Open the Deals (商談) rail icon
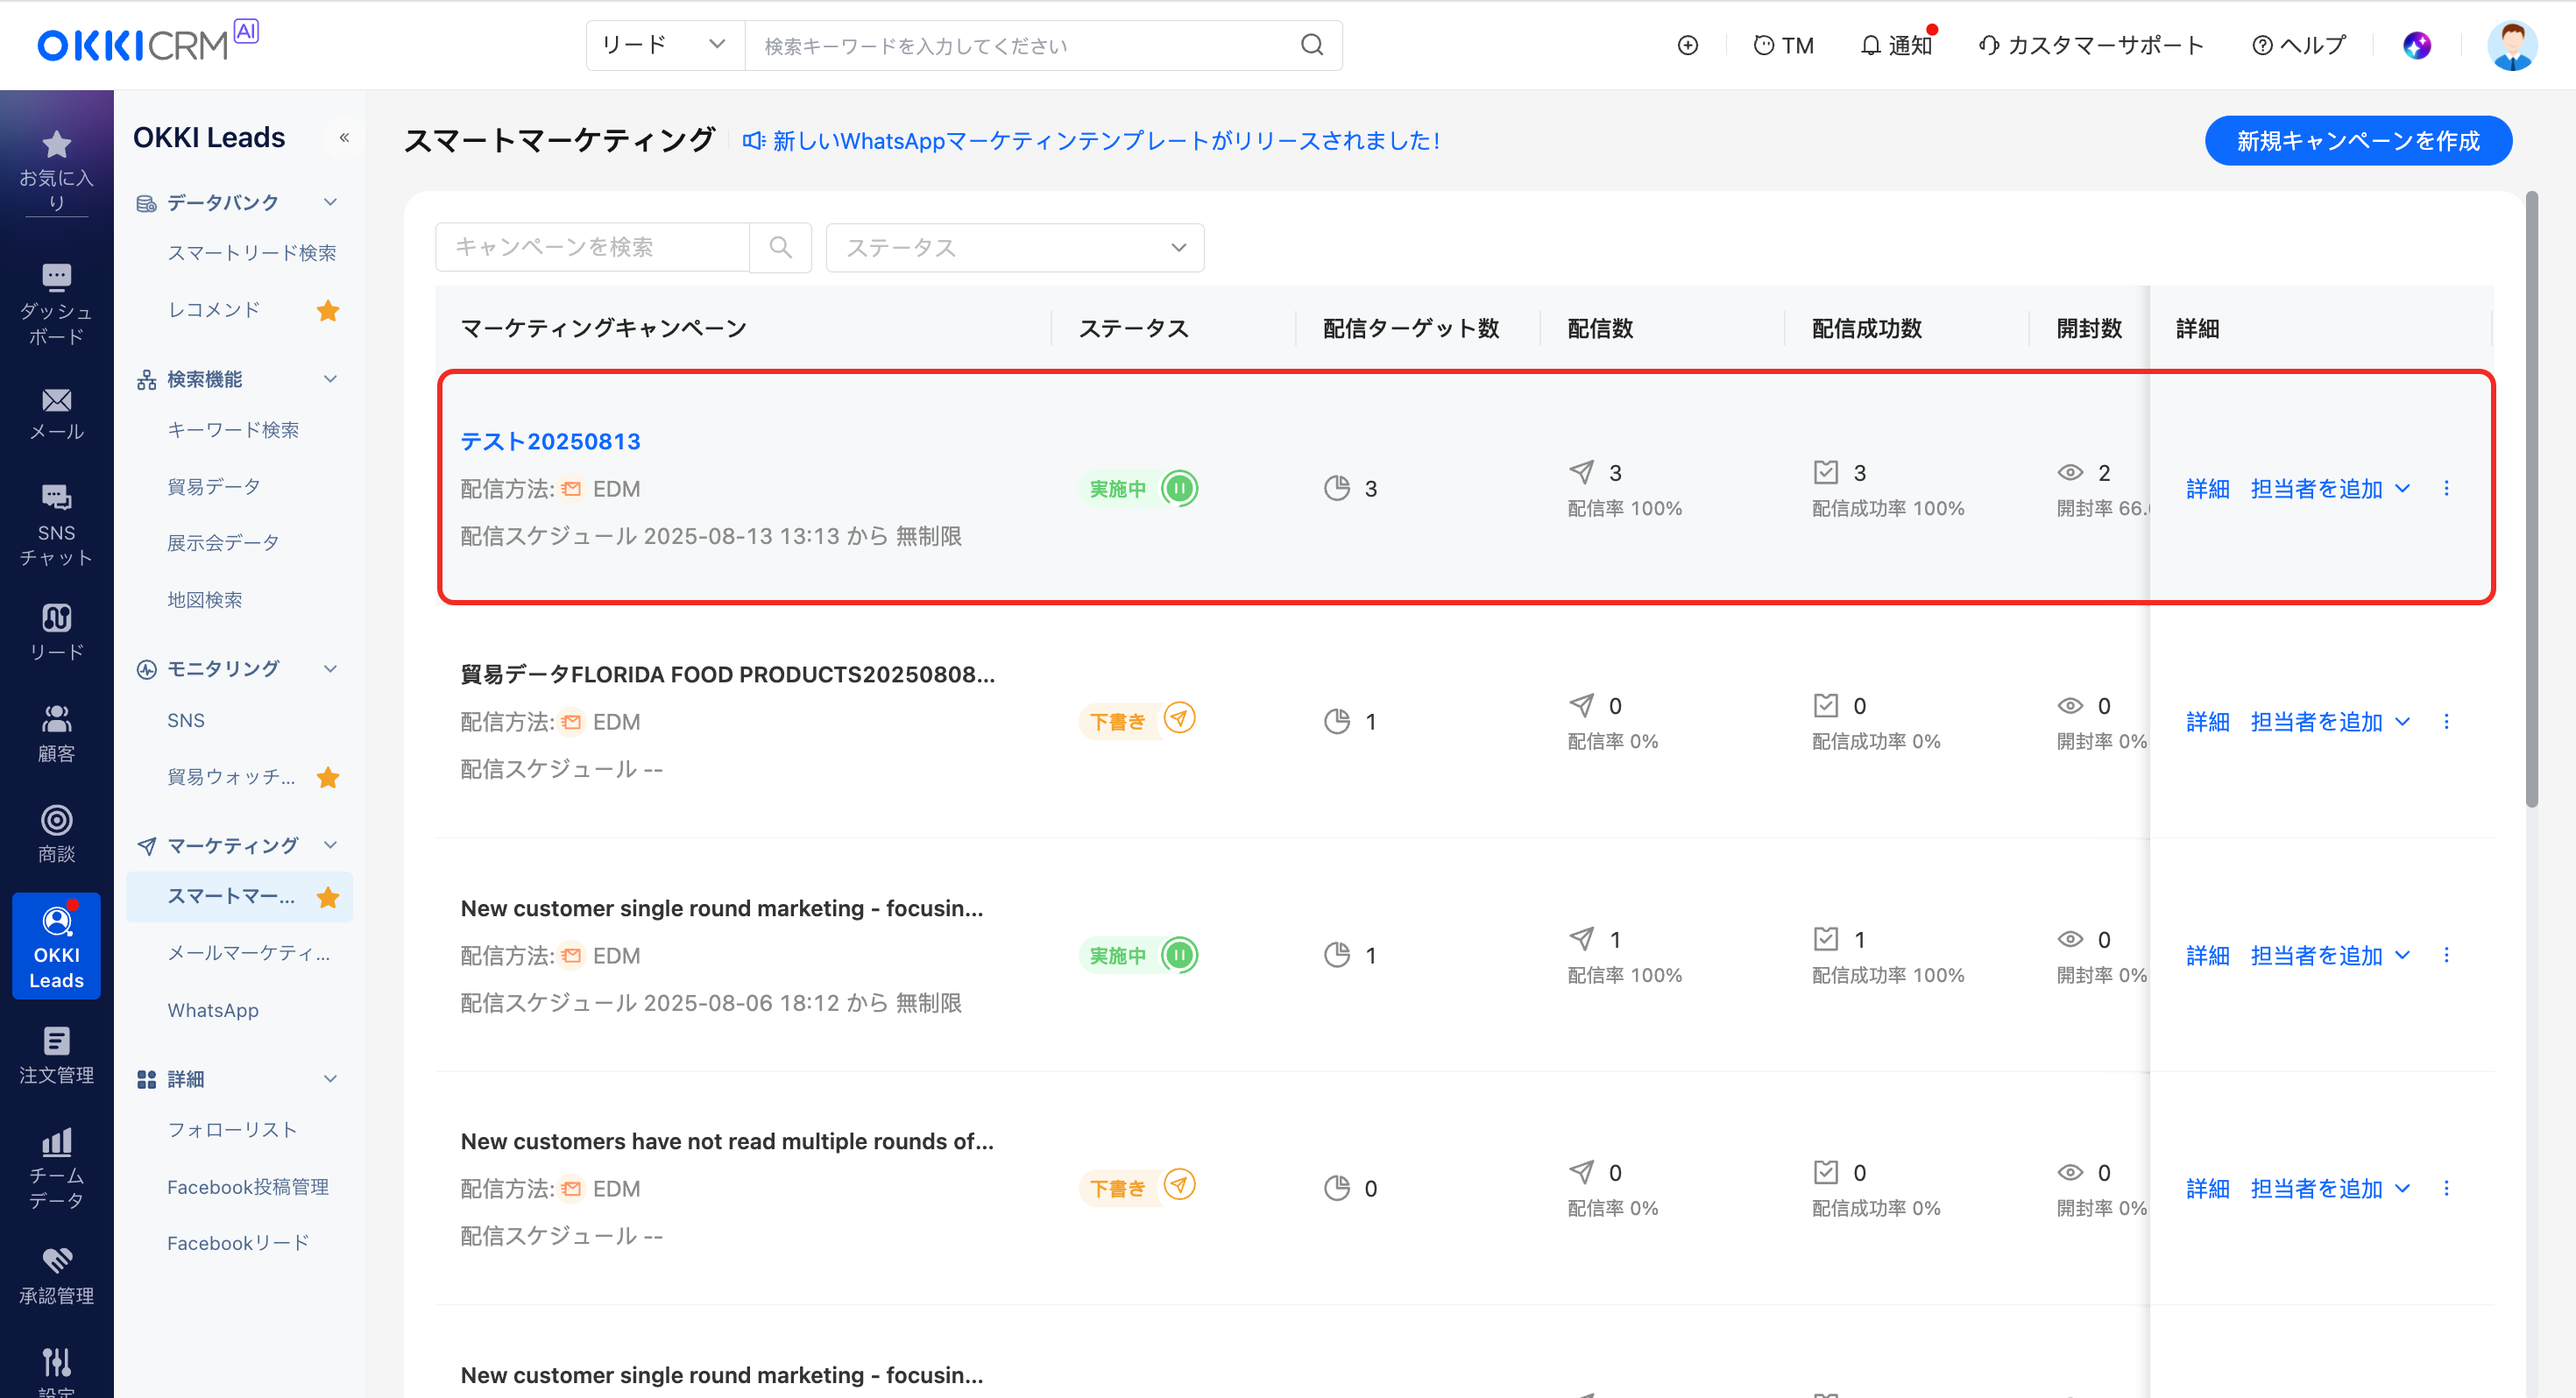 (56, 834)
